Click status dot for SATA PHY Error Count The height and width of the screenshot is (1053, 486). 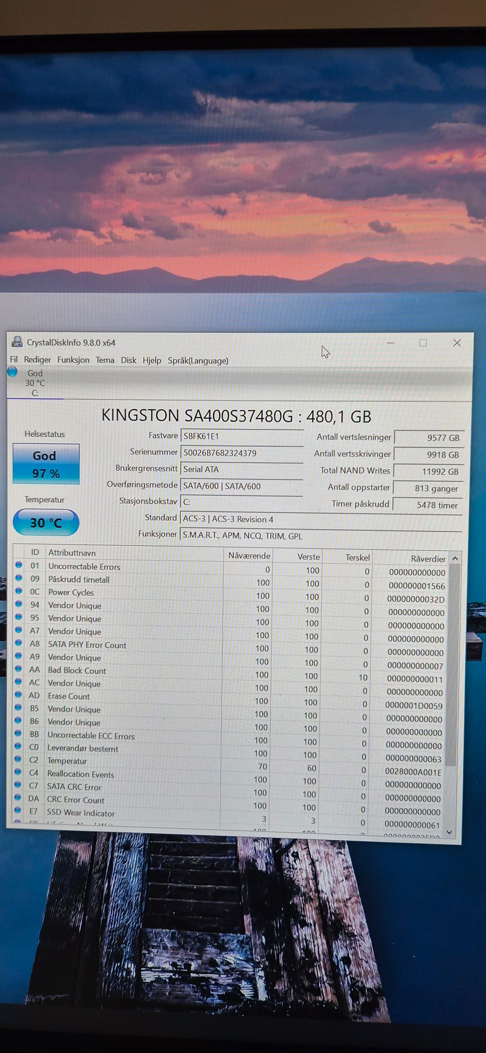pos(19,643)
